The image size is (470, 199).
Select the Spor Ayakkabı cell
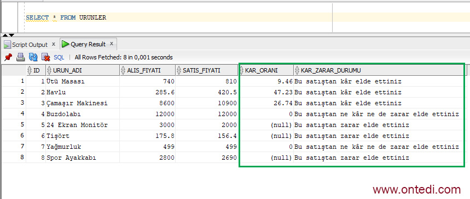[x=83, y=158]
